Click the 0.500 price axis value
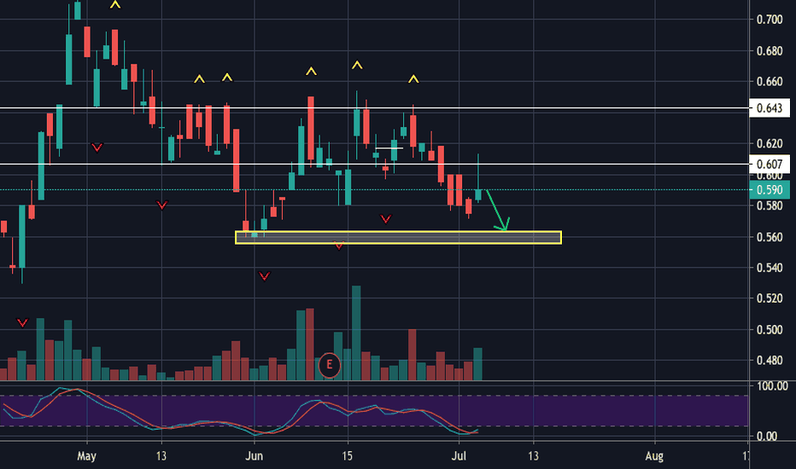Viewport: 796px width, 469px height. (769, 329)
